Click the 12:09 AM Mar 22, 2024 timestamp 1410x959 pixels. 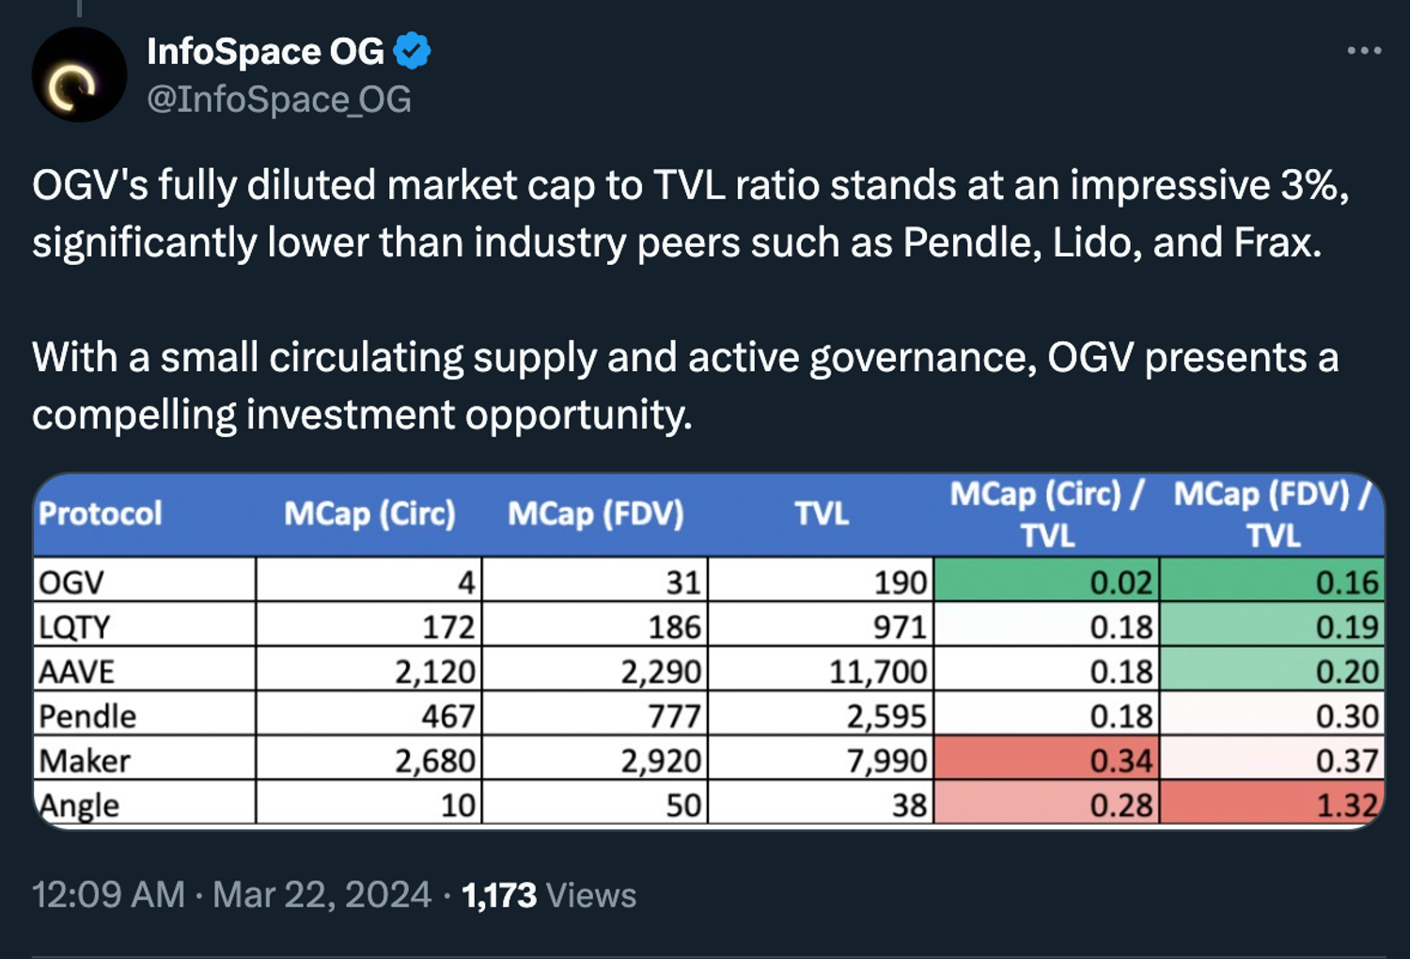pos(231,895)
